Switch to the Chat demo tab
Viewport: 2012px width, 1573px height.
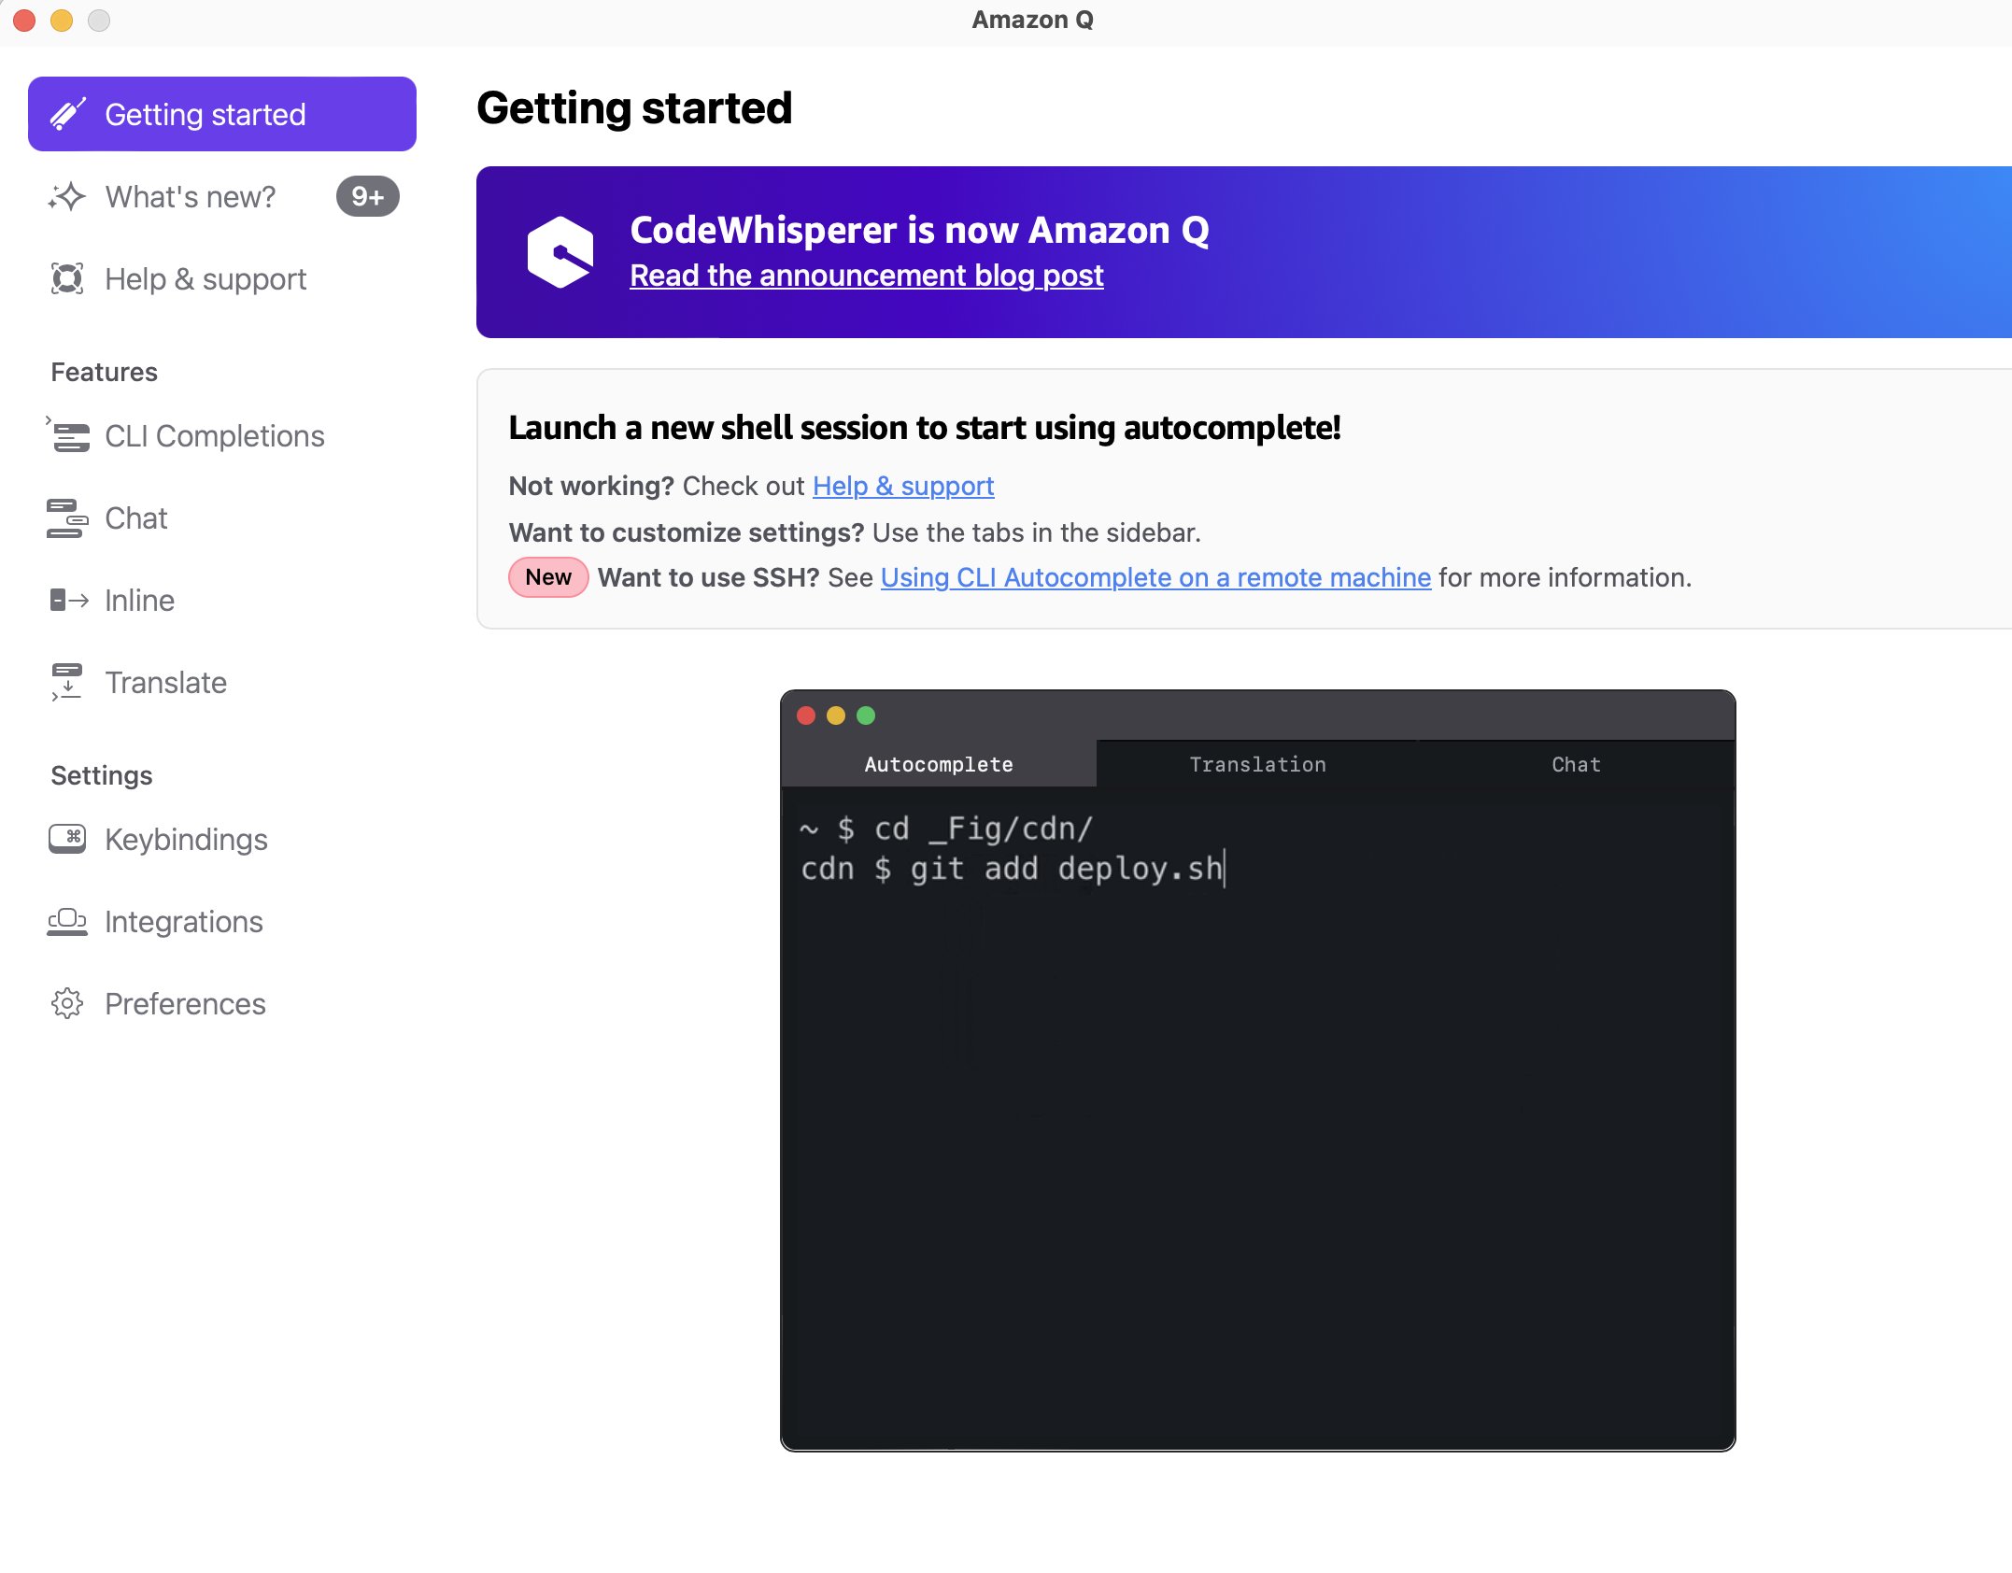[1576, 764]
